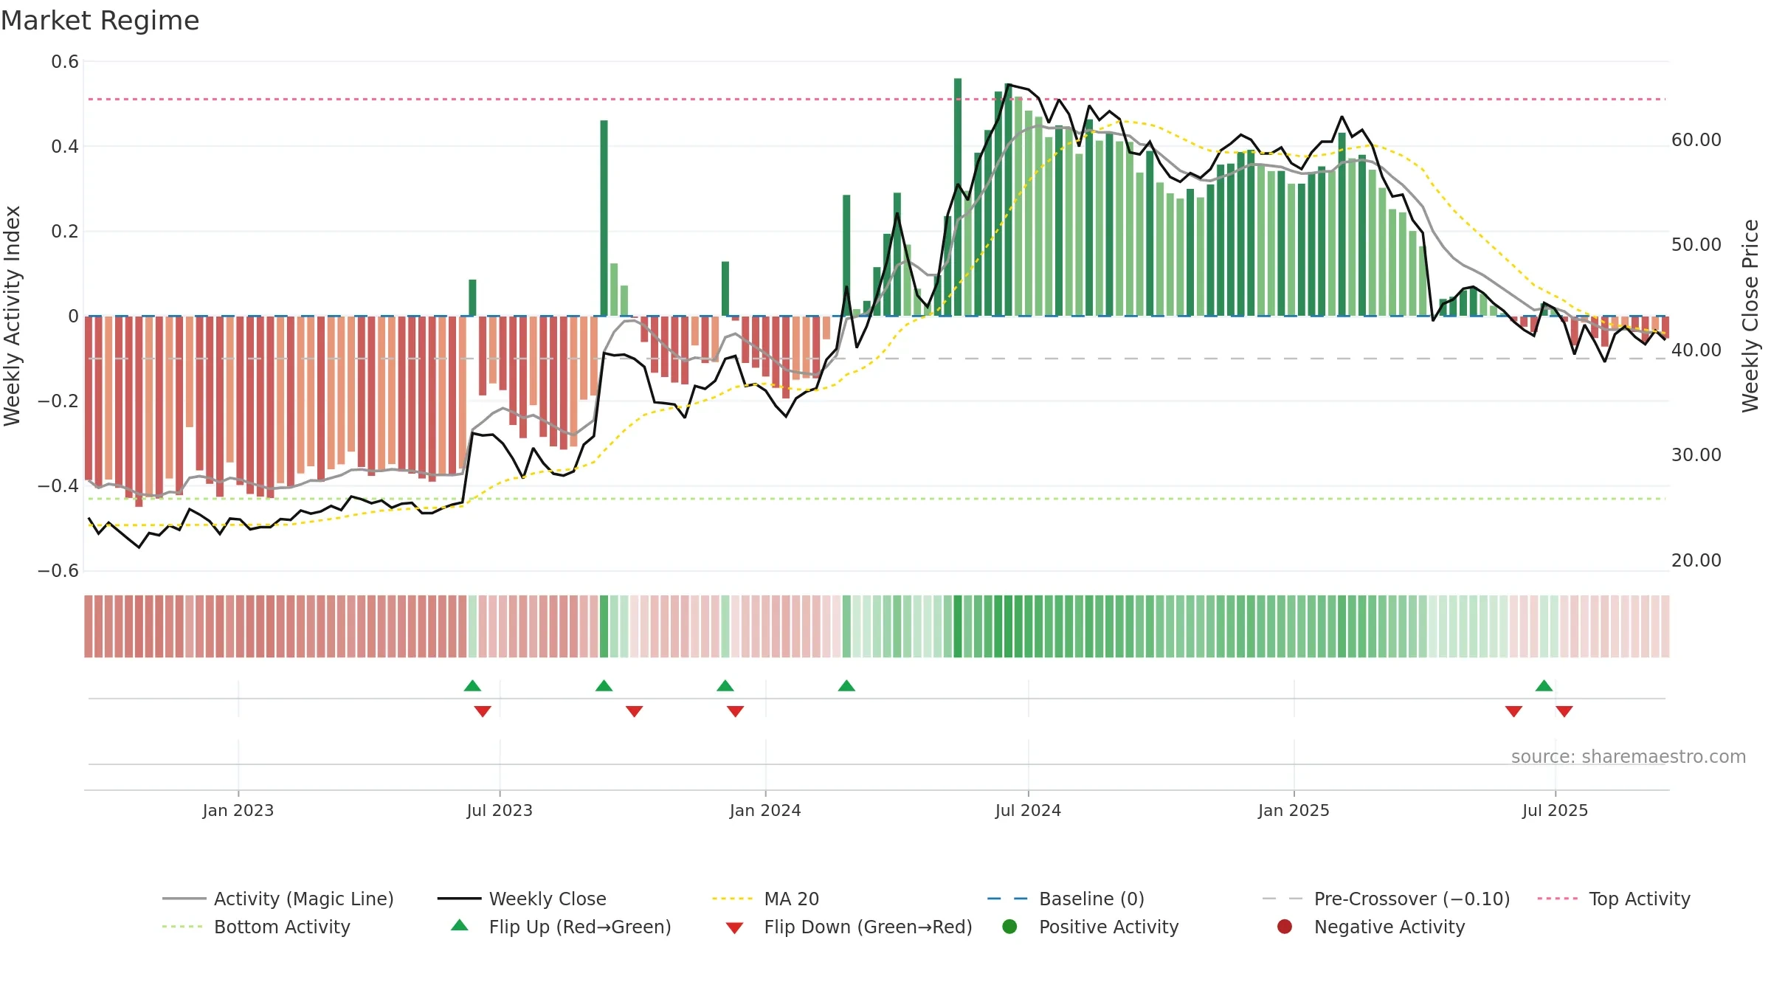Toggle the Weekly Close legend entry
This screenshot has width=1771, height=996.
[x=522, y=899]
